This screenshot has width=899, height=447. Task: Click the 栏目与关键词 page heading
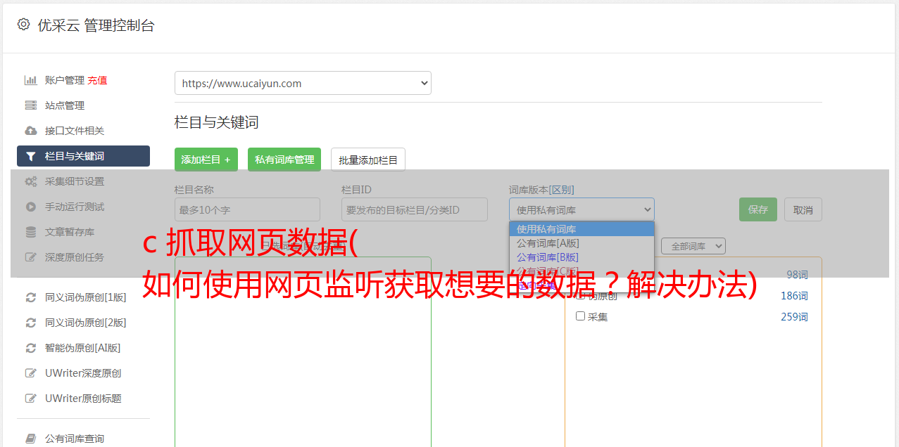pyautogui.click(x=217, y=122)
